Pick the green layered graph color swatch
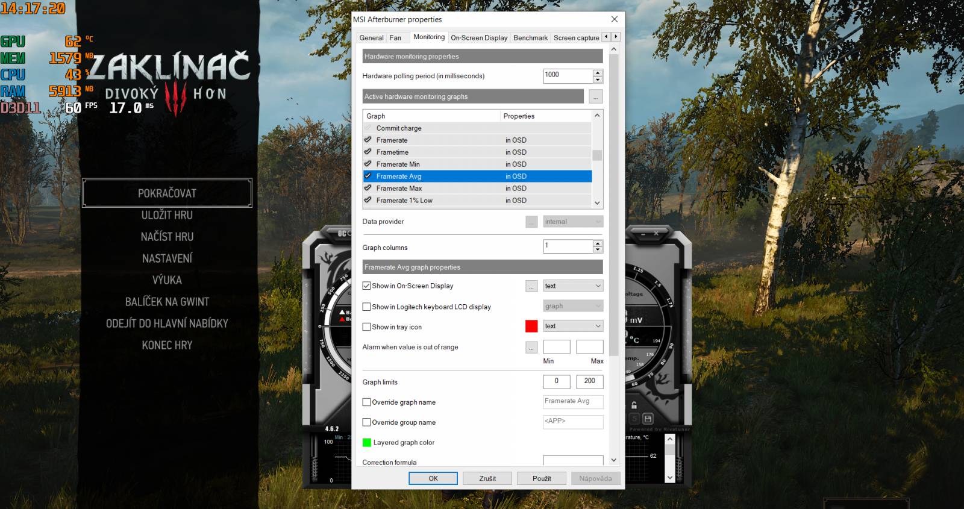Screen dimensions: 964x509 [366, 442]
